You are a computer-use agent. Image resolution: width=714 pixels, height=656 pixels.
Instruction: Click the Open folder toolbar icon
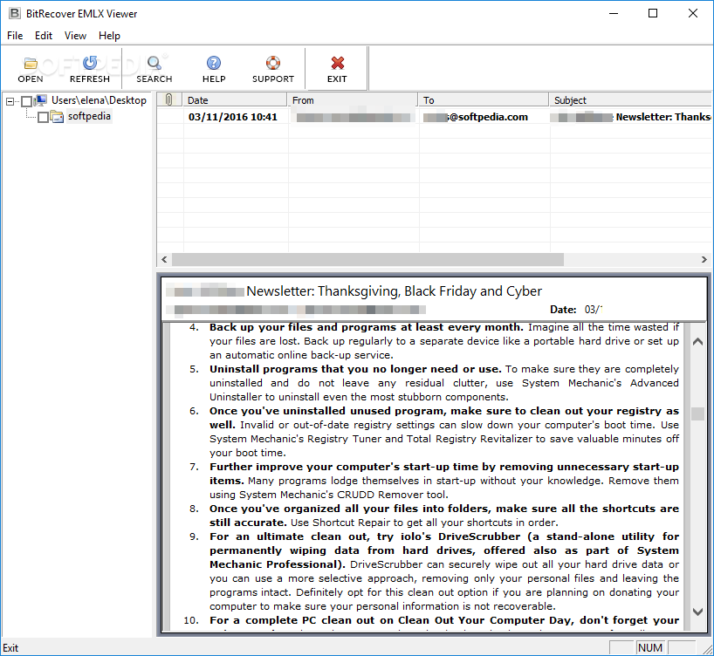pos(31,64)
